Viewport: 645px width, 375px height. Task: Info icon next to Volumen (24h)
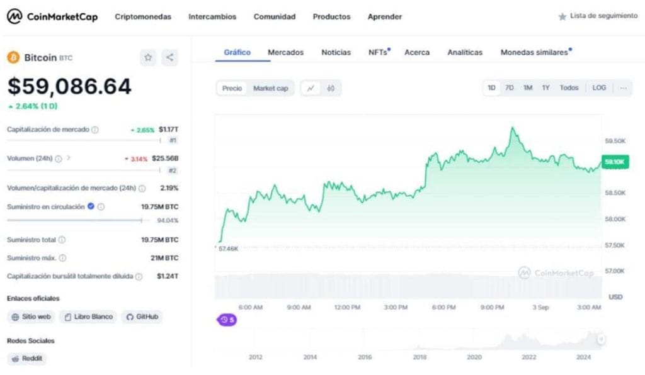point(59,159)
